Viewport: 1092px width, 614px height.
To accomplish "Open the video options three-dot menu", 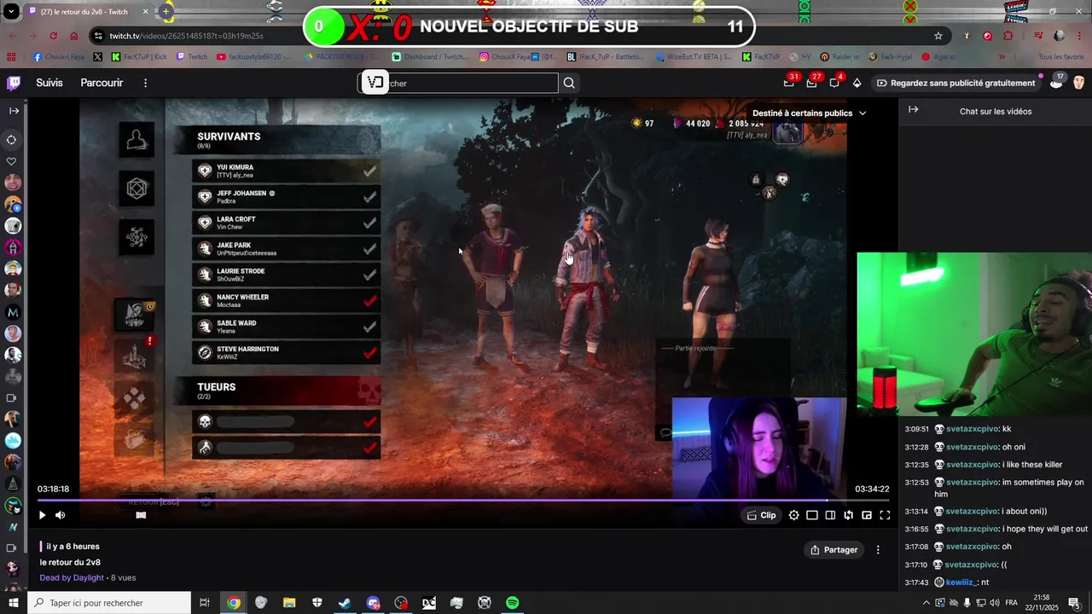I will (878, 550).
